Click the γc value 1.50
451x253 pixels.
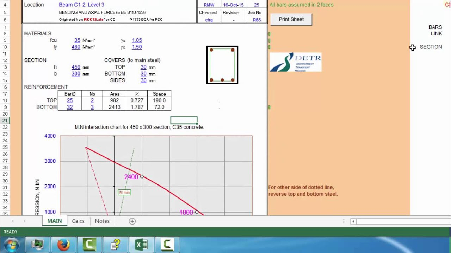tap(137, 47)
